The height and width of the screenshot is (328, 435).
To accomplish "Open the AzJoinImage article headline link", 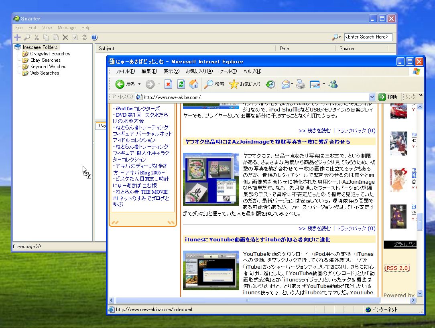I will click(267, 142).
